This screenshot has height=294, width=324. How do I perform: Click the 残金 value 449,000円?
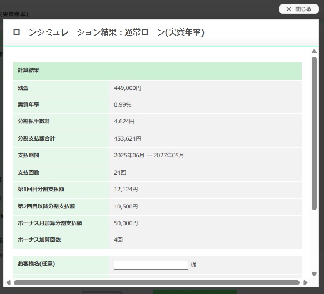[127, 88]
